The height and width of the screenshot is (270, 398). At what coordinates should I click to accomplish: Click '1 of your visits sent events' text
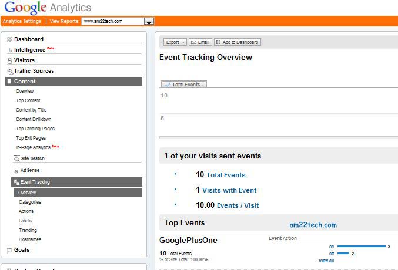coord(212,156)
